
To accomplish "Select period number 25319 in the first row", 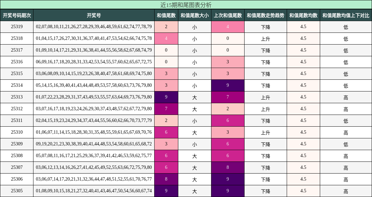I will pyautogui.click(x=17, y=27).
